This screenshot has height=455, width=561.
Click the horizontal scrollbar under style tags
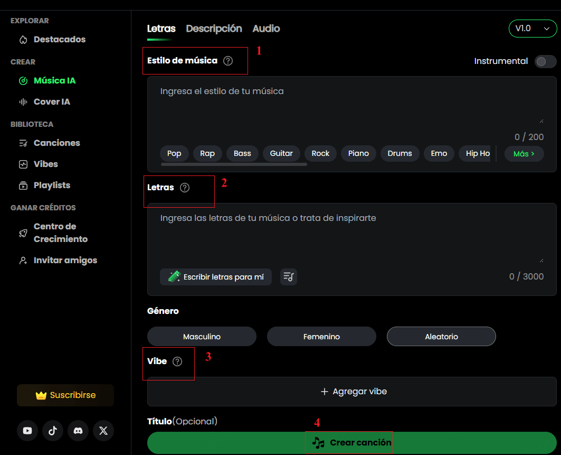pyautogui.click(x=233, y=165)
